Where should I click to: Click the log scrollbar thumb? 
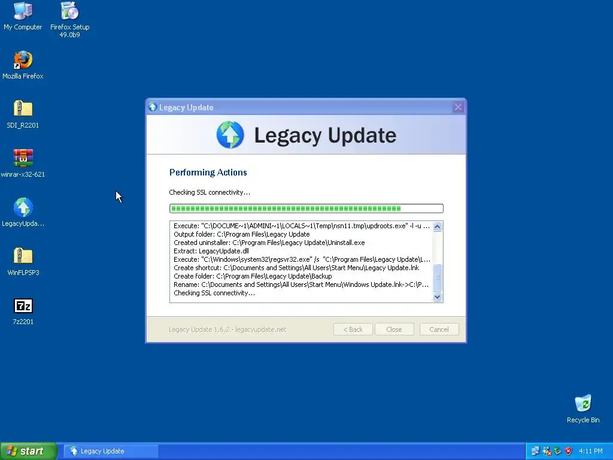[x=438, y=277]
